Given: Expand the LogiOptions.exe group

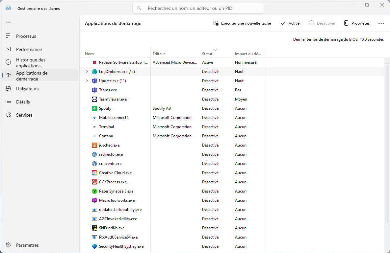Looking at the screenshot, I should click(87, 72).
